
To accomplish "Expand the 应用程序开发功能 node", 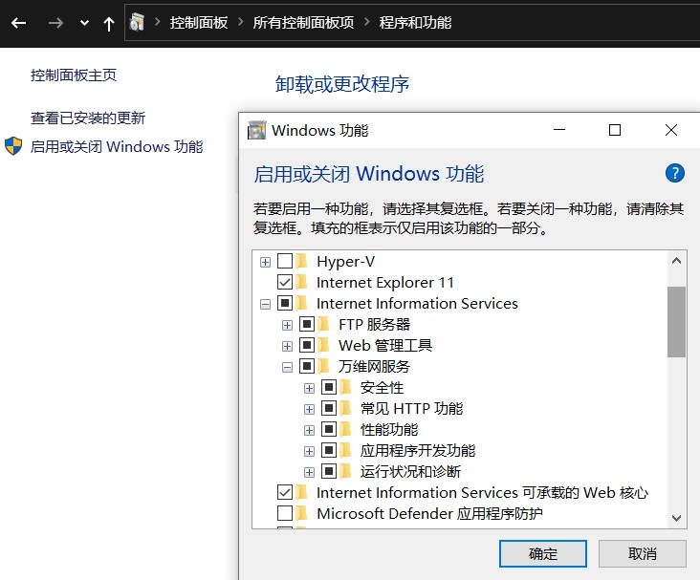I will coord(309,451).
